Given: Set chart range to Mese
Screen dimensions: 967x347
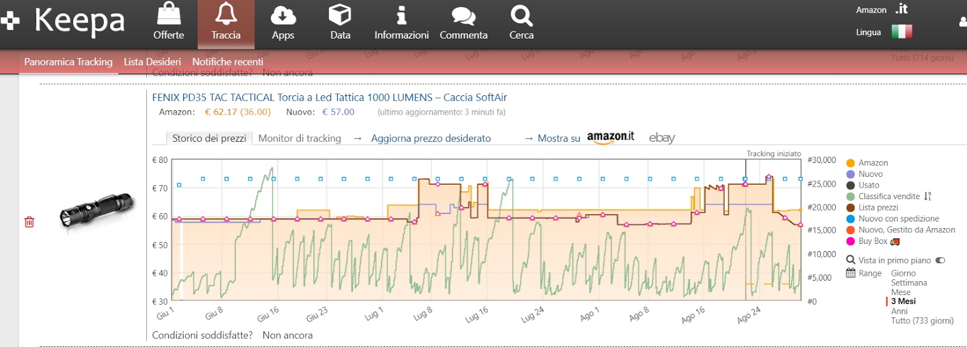Looking at the screenshot, I should click(x=901, y=292).
